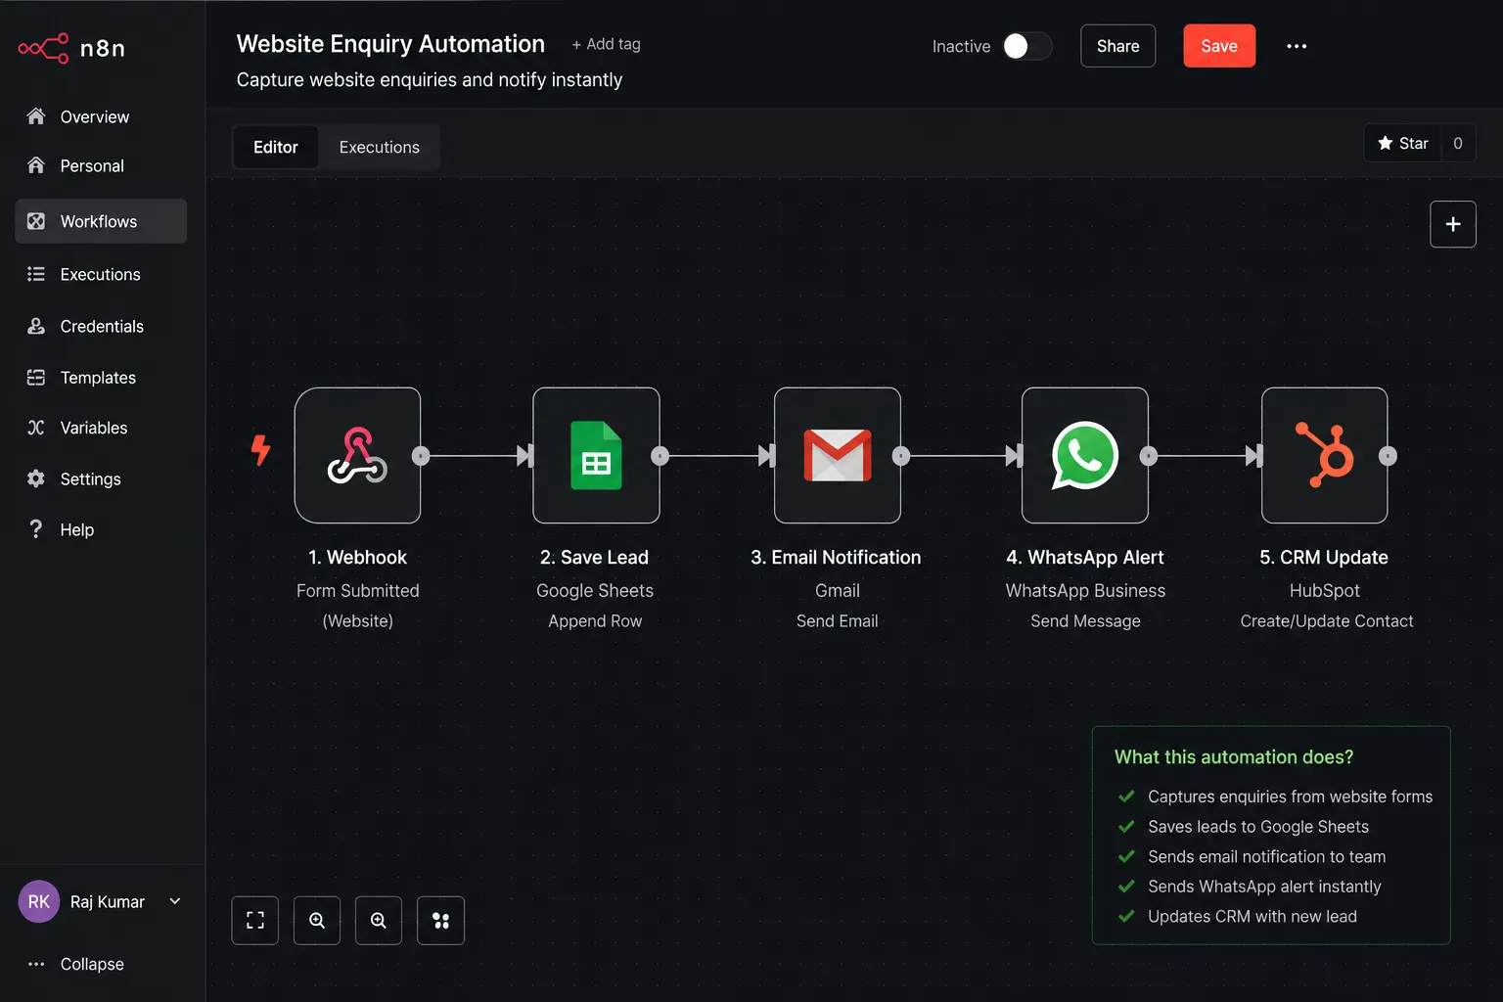The height and width of the screenshot is (1002, 1503).
Task: Open the Executions sidebar item
Action: click(x=101, y=274)
